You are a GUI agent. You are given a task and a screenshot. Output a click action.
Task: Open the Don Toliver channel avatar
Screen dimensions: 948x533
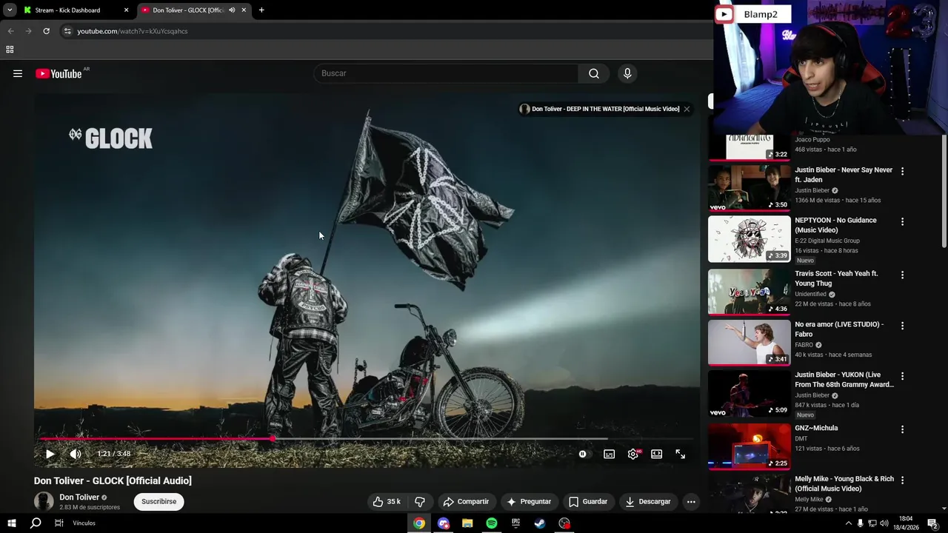[44, 501]
